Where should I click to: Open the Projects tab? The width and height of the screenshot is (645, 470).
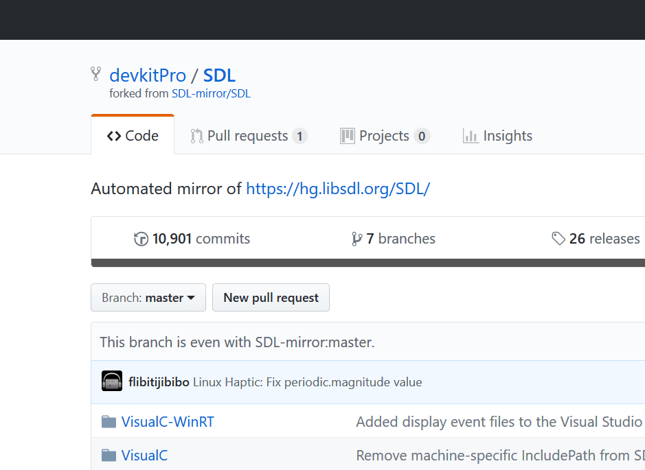pos(385,136)
